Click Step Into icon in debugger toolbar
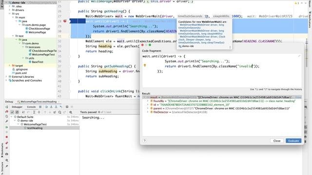Screen dimensions: 312x175 click(51, 107)
